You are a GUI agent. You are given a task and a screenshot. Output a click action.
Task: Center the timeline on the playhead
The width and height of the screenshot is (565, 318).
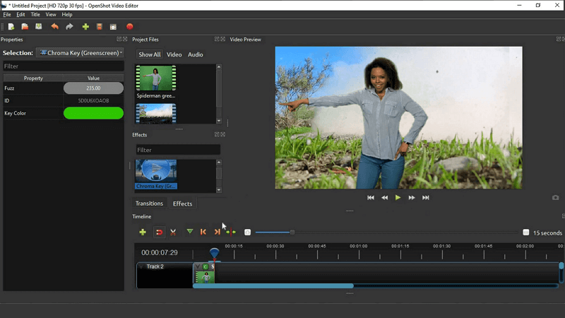pos(231,232)
